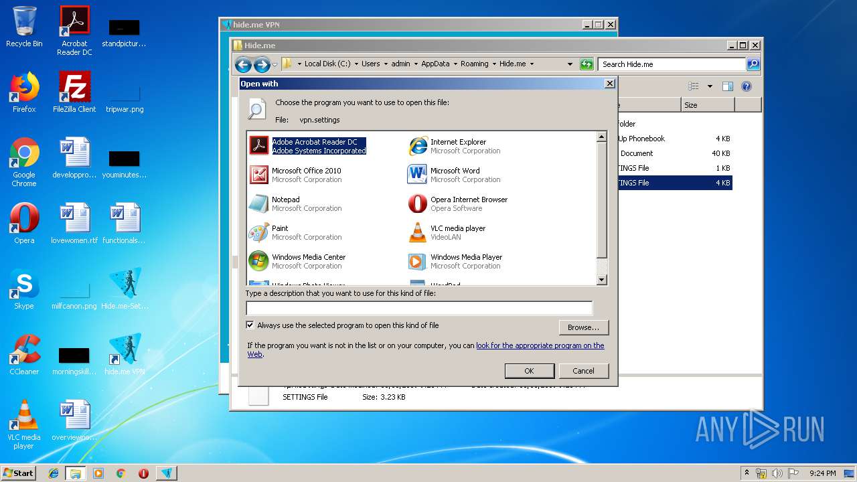Click the Refresh address bar button
The height and width of the screenshot is (482, 857).
587,64
